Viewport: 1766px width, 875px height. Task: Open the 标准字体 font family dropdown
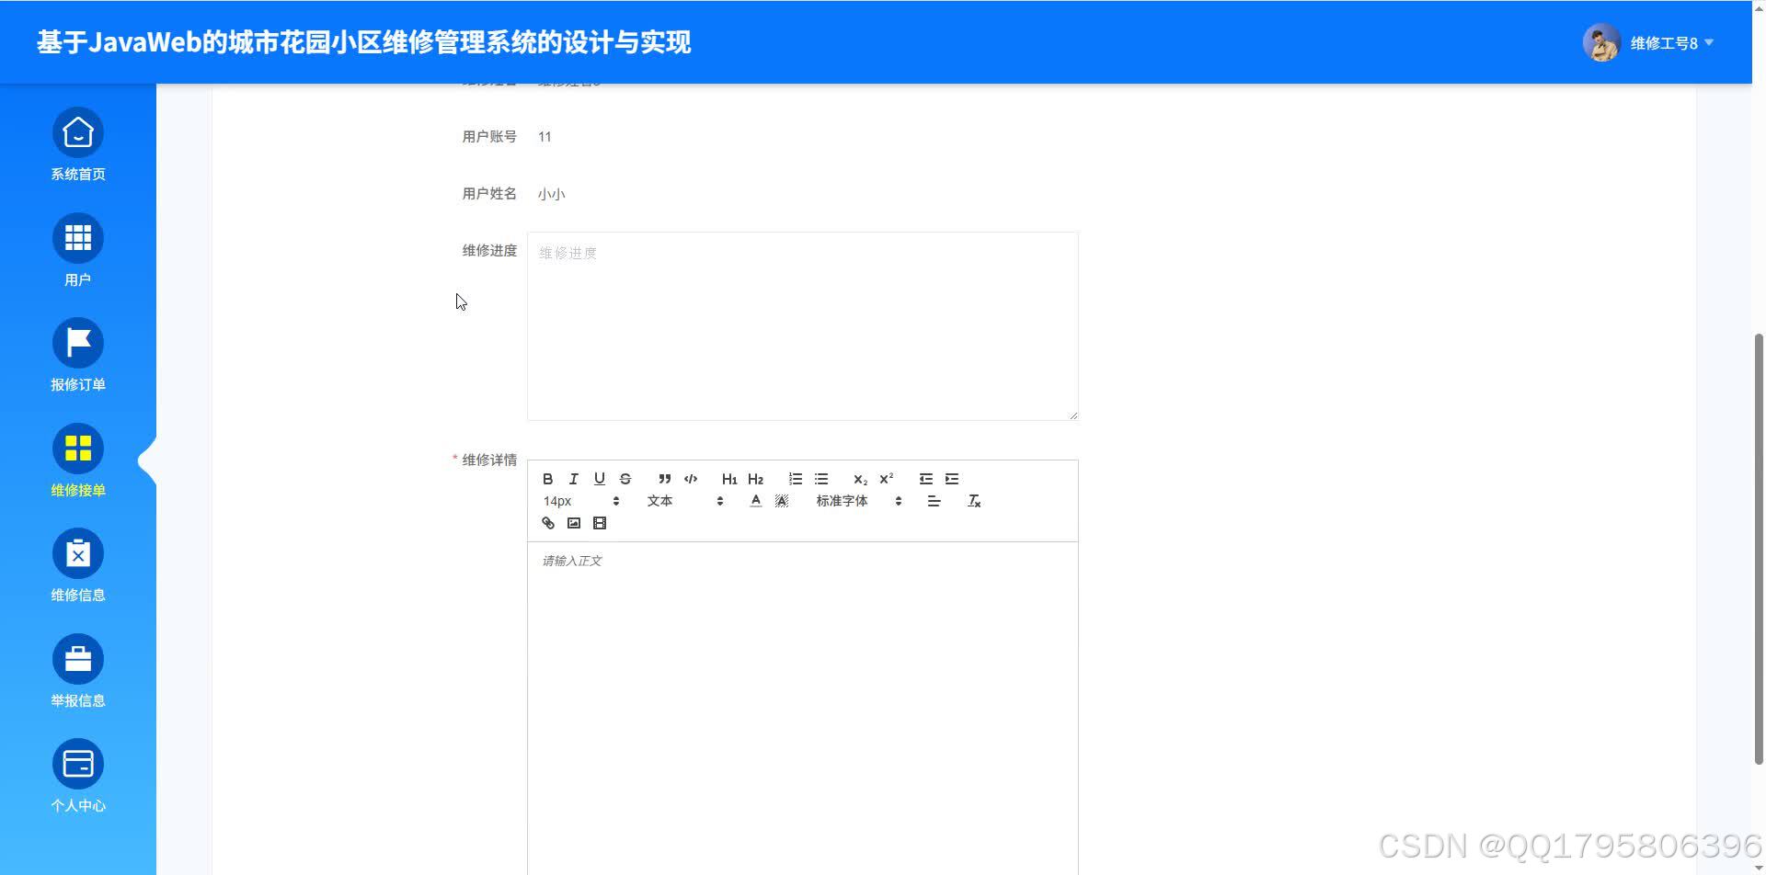click(842, 501)
